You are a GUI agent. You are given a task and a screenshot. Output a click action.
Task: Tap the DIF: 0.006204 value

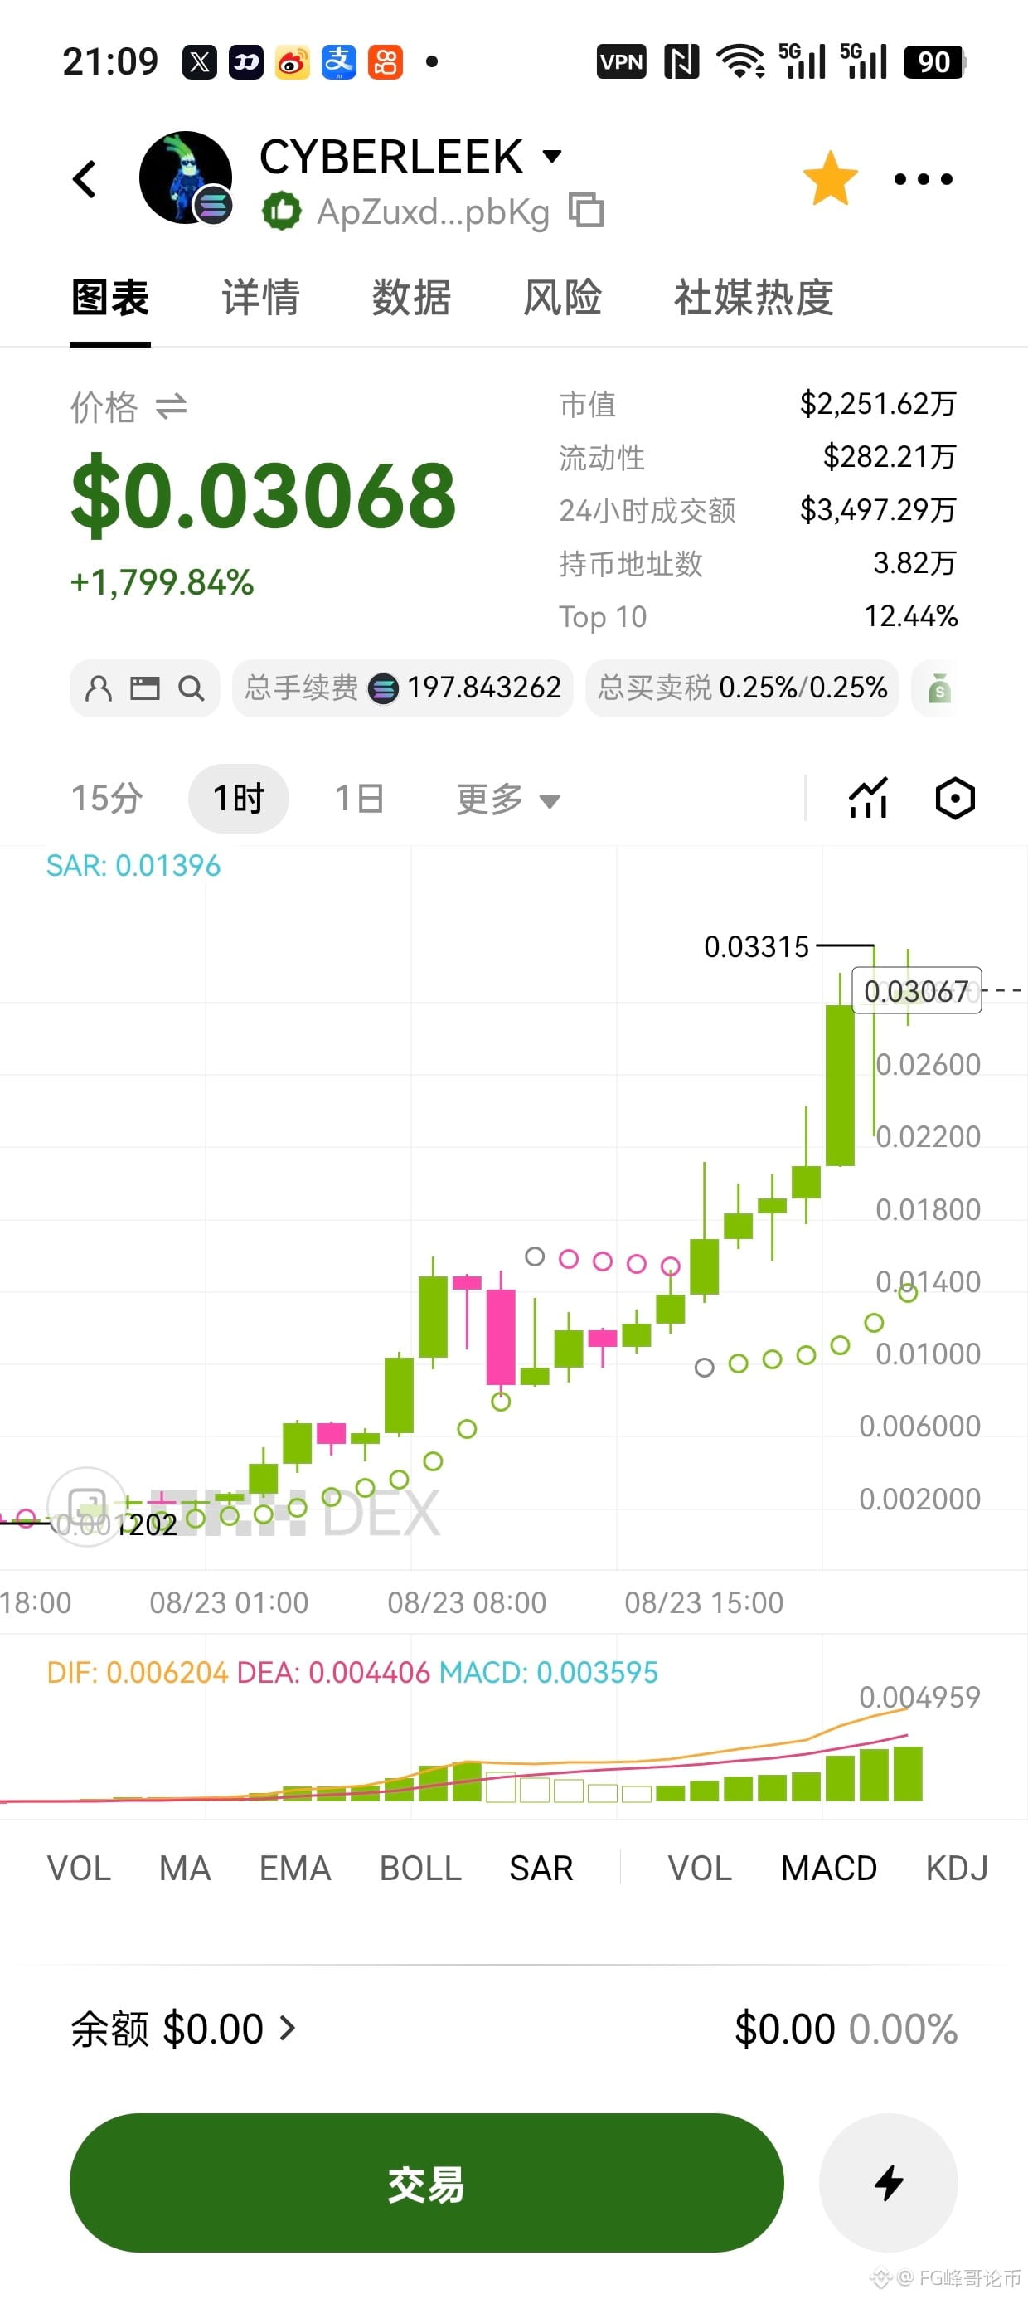tap(138, 1673)
